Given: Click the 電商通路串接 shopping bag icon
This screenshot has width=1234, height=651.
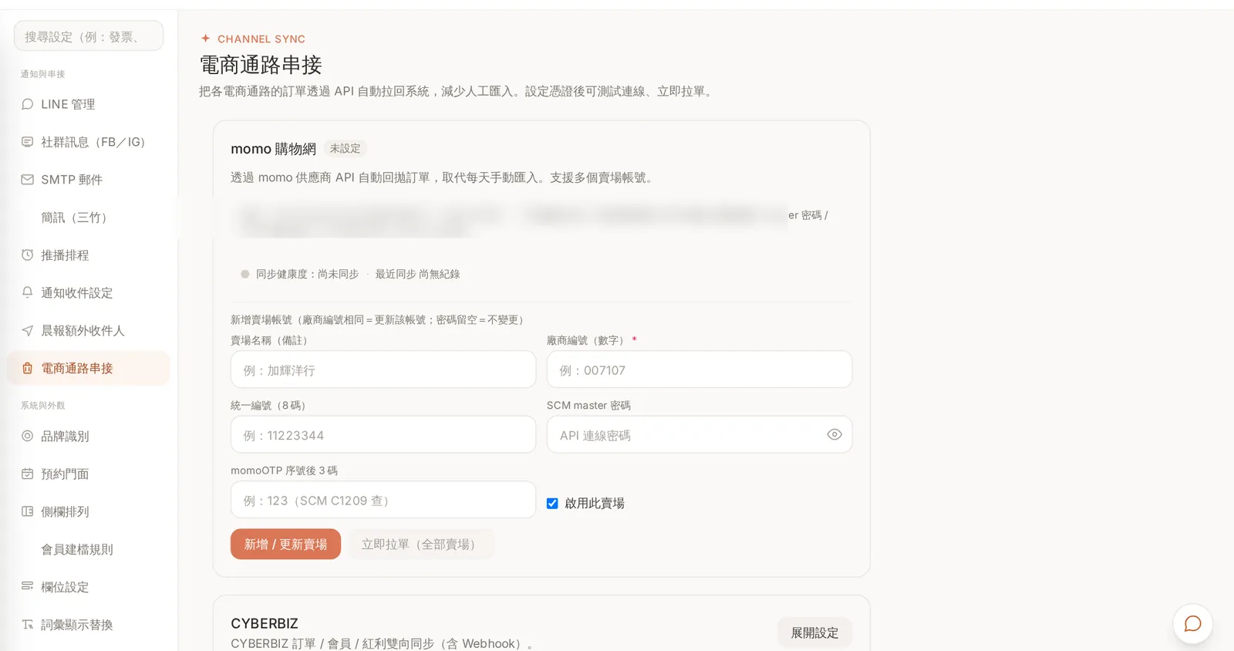Looking at the screenshot, I should point(28,369).
